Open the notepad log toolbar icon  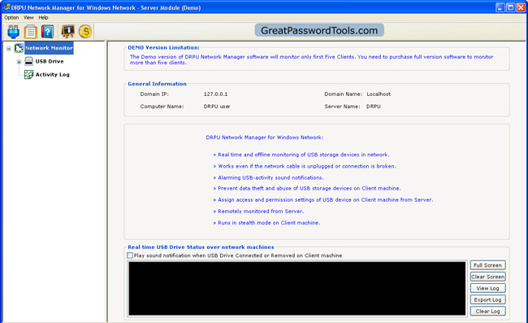tap(31, 32)
